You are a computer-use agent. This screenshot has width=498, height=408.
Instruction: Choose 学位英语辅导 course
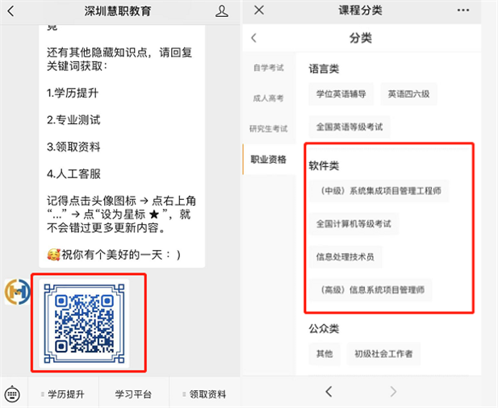[x=341, y=94]
